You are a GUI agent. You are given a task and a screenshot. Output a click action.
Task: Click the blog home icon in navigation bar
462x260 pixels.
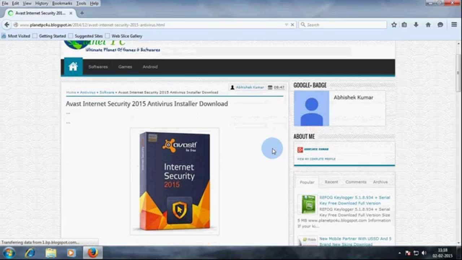(x=73, y=66)
